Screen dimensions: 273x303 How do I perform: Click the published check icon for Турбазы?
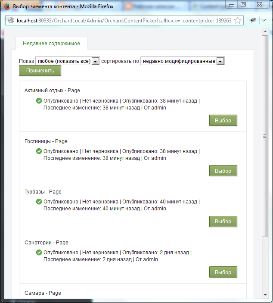[39, 202]
